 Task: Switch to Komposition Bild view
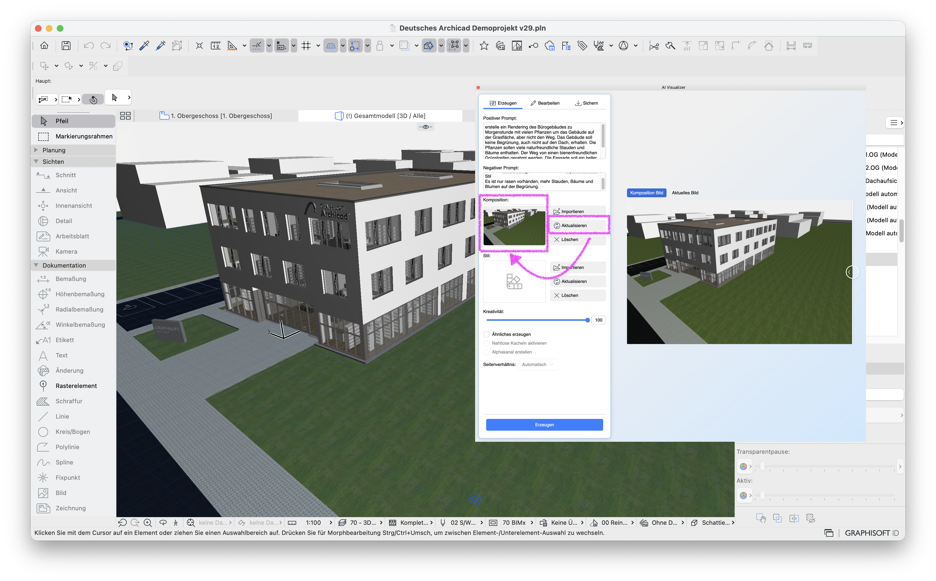(x=646, y=193)
